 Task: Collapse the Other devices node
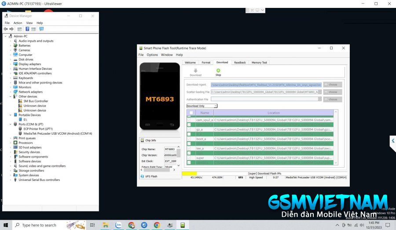(x=11, y=97)
